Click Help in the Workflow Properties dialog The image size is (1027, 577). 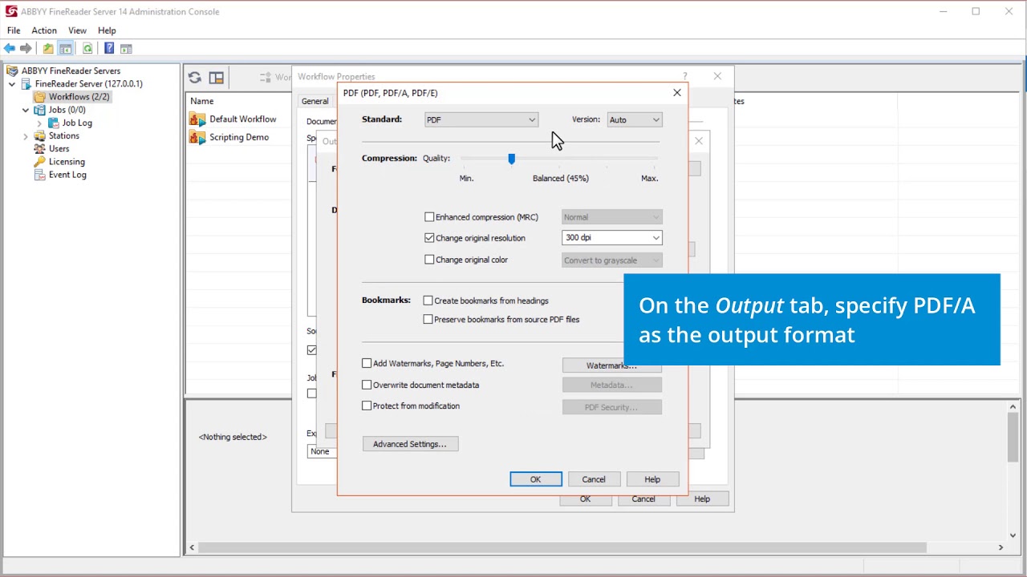[702, 498]
